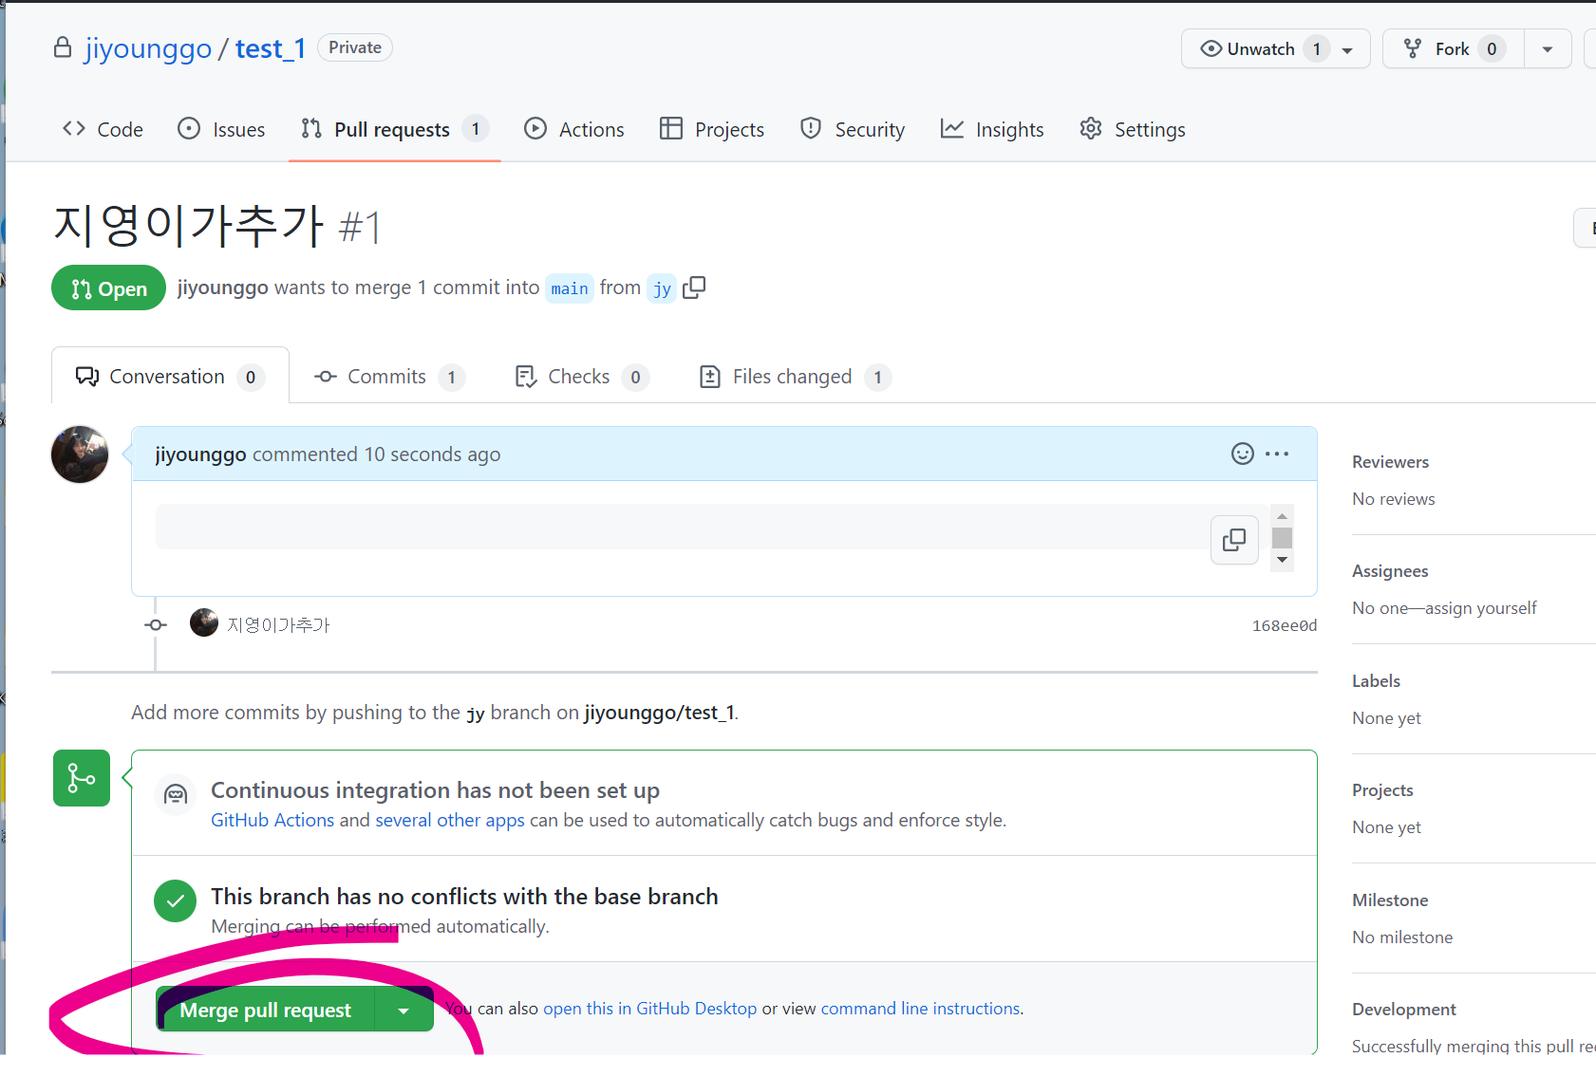Open the Reviewers sidebar section

1390,462
